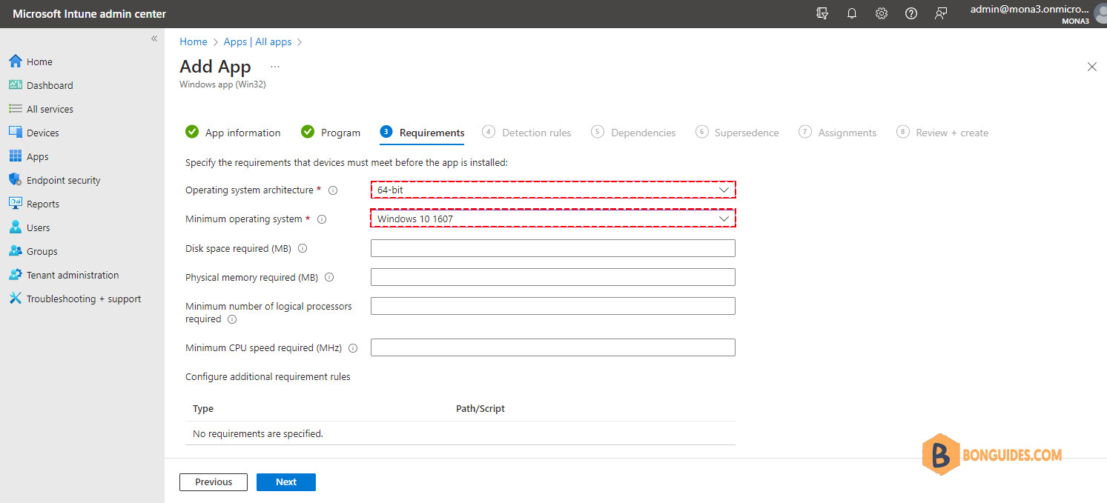Show info for Operating system architecture

[x=333, y=190]
